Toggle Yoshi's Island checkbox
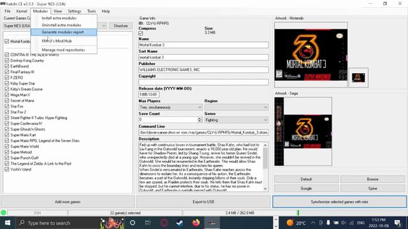Viewport: 408px width, 229px height. tap(7, 169)
